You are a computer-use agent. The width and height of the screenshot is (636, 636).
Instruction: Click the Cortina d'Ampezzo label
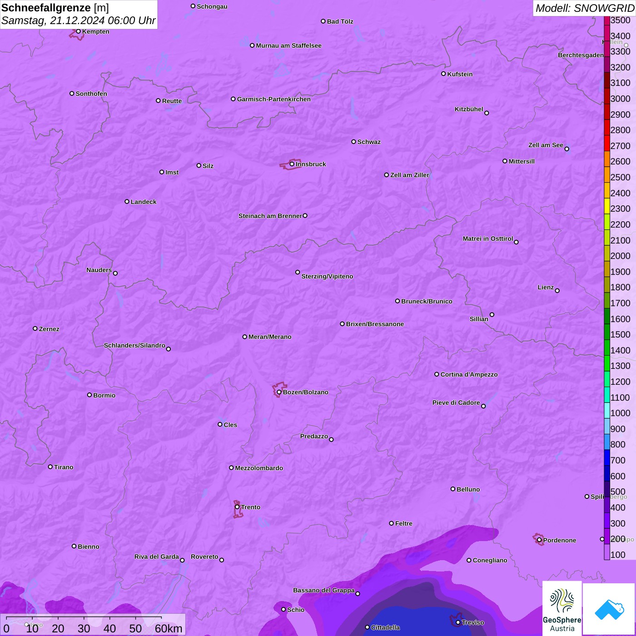pyautogui.click(x=469, y=374)
